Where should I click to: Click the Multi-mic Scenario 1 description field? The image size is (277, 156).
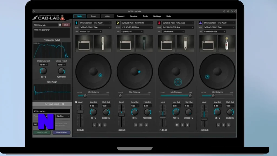[52, 33]
